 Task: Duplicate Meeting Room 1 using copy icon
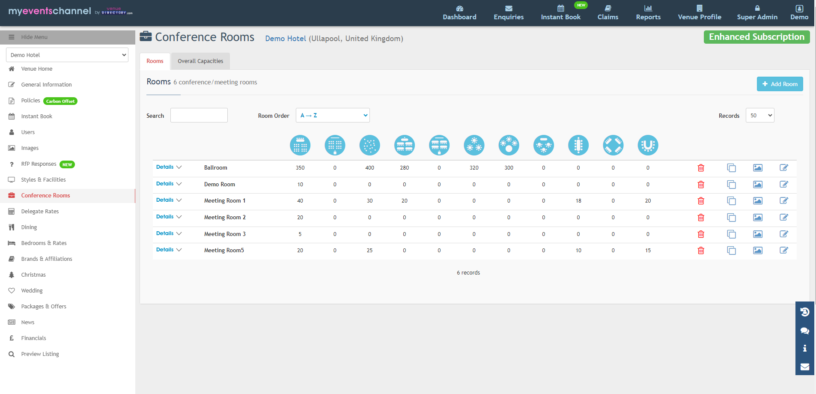731,201
